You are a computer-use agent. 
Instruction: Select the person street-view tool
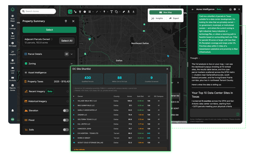click(80, 12)
